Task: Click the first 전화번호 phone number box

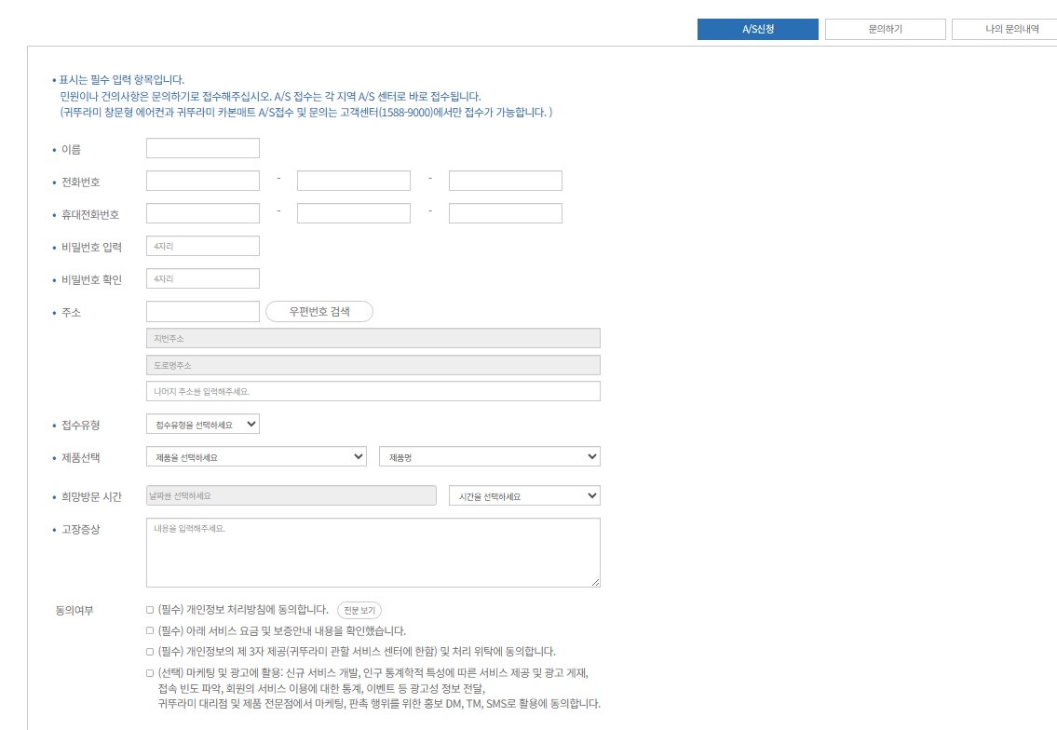Action: 202,180
